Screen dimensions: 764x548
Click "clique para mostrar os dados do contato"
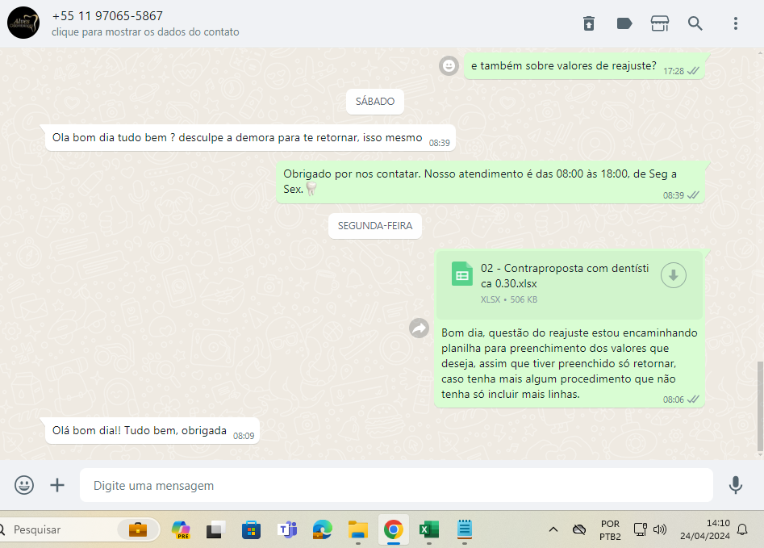[x=145, y=32]
